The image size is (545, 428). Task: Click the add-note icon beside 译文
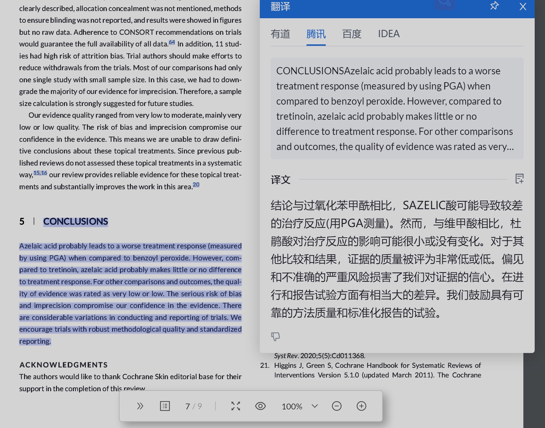tap(519, 179)
